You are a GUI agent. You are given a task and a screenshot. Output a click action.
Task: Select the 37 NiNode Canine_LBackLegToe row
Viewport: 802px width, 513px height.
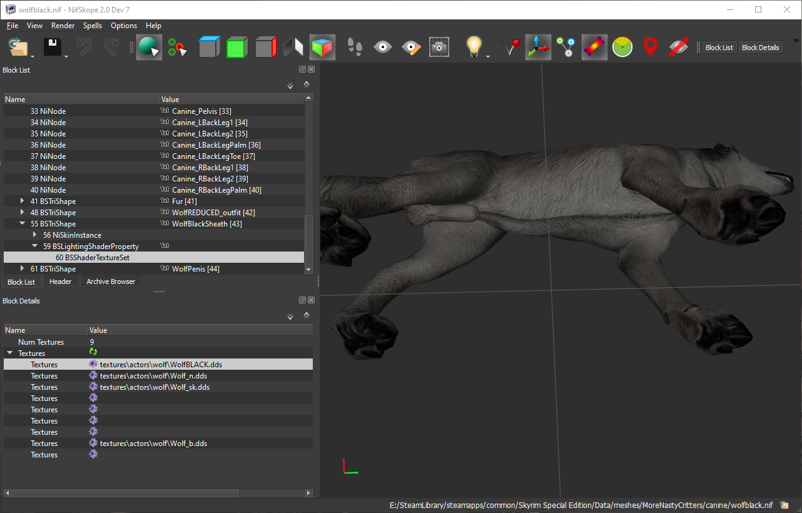click(x=154, y=156)
